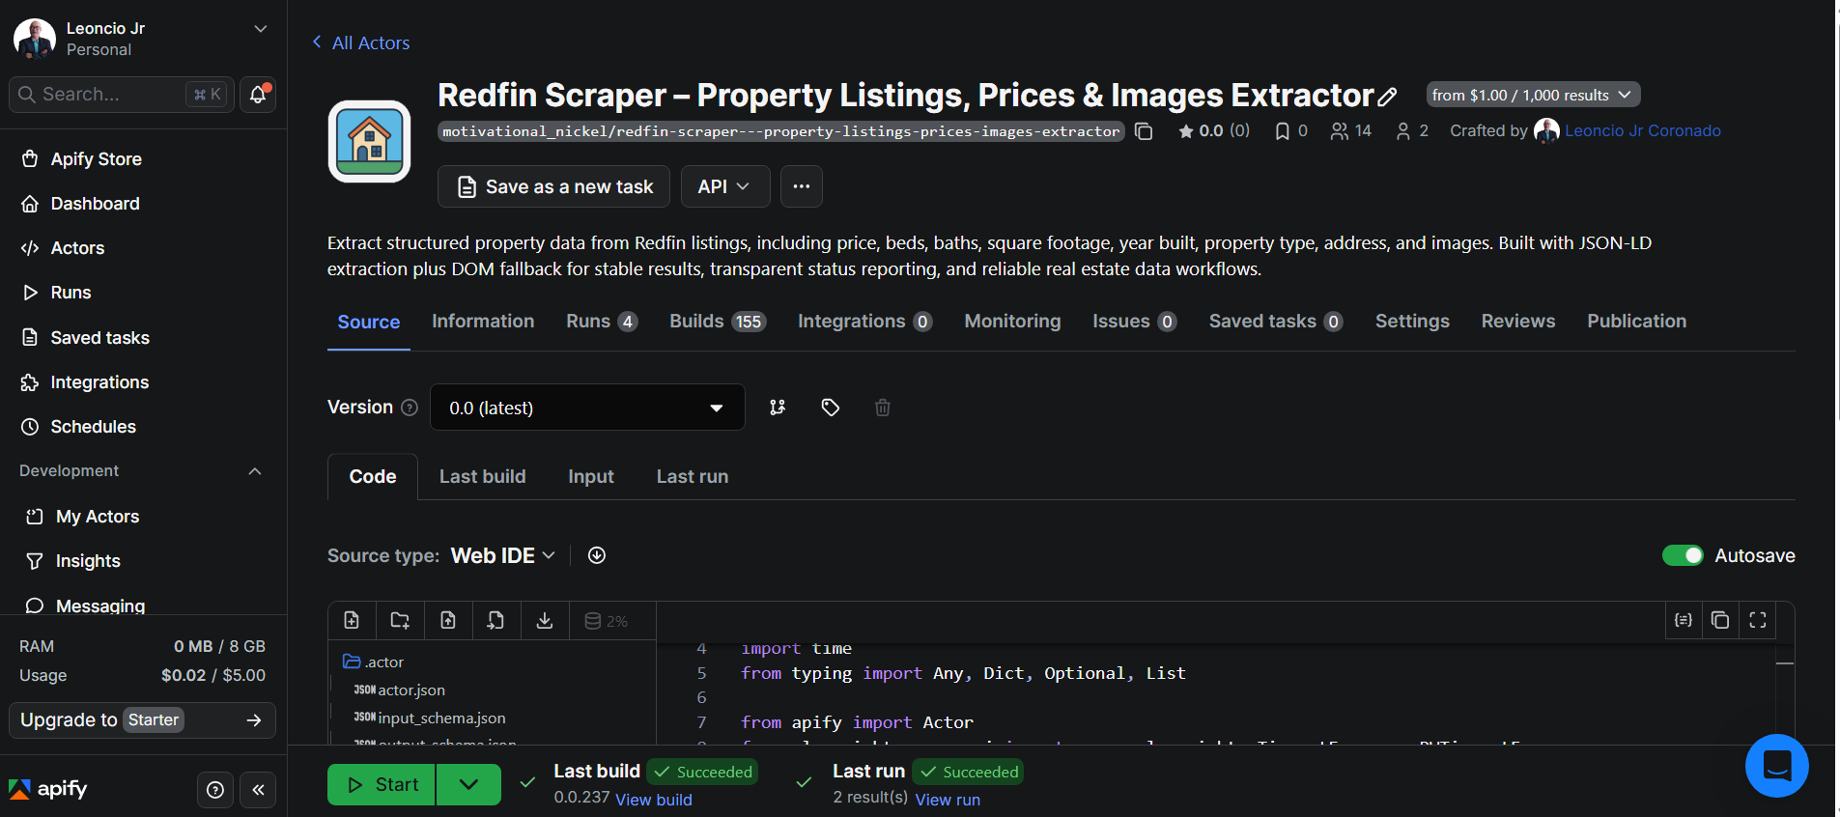Go back to All Actors
Viewport: 1840px width, 817px height.
(x=361, y=42)
